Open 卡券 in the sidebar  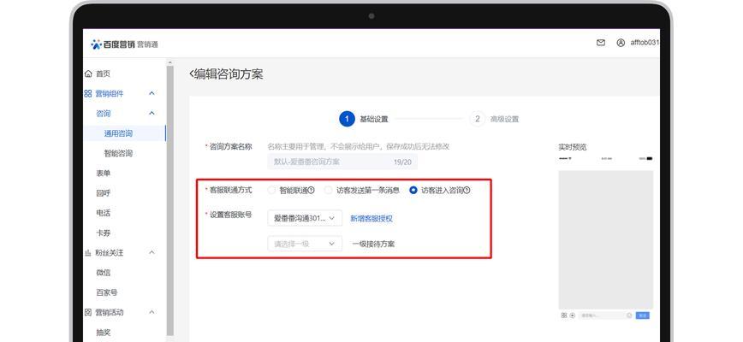coord(104,233)
